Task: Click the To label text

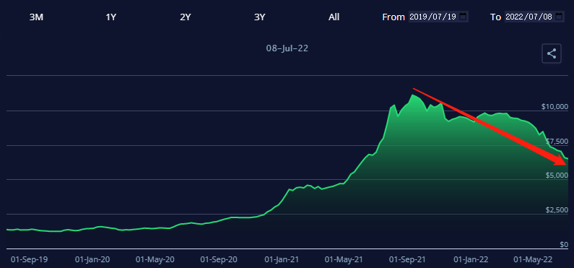Action: [495, 17]
